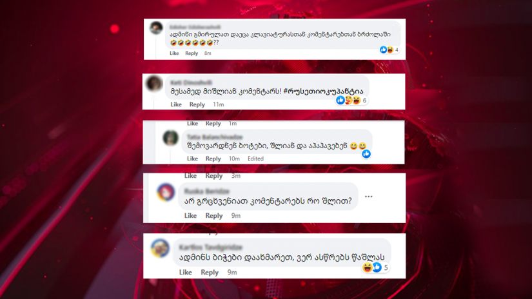Like the bottom comment posted 9m ago
532x299 pixels.
[185, 272]
